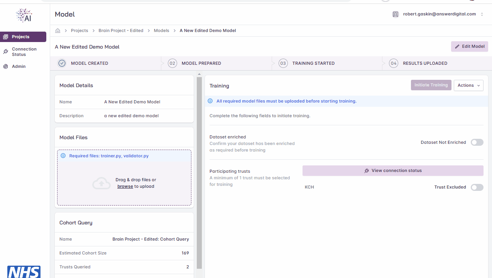Click the email robert.gaskin@answerdigital.com
The width and height of the screenshot is (492, 278).
(440, 14)
